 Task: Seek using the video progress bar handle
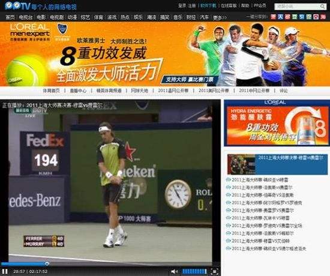pos(47,263)
